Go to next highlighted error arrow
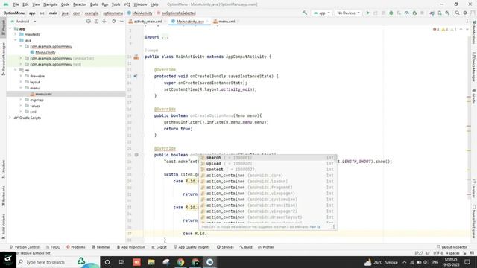This screenshot has height=268, width=477. click(x=467, y=29)
